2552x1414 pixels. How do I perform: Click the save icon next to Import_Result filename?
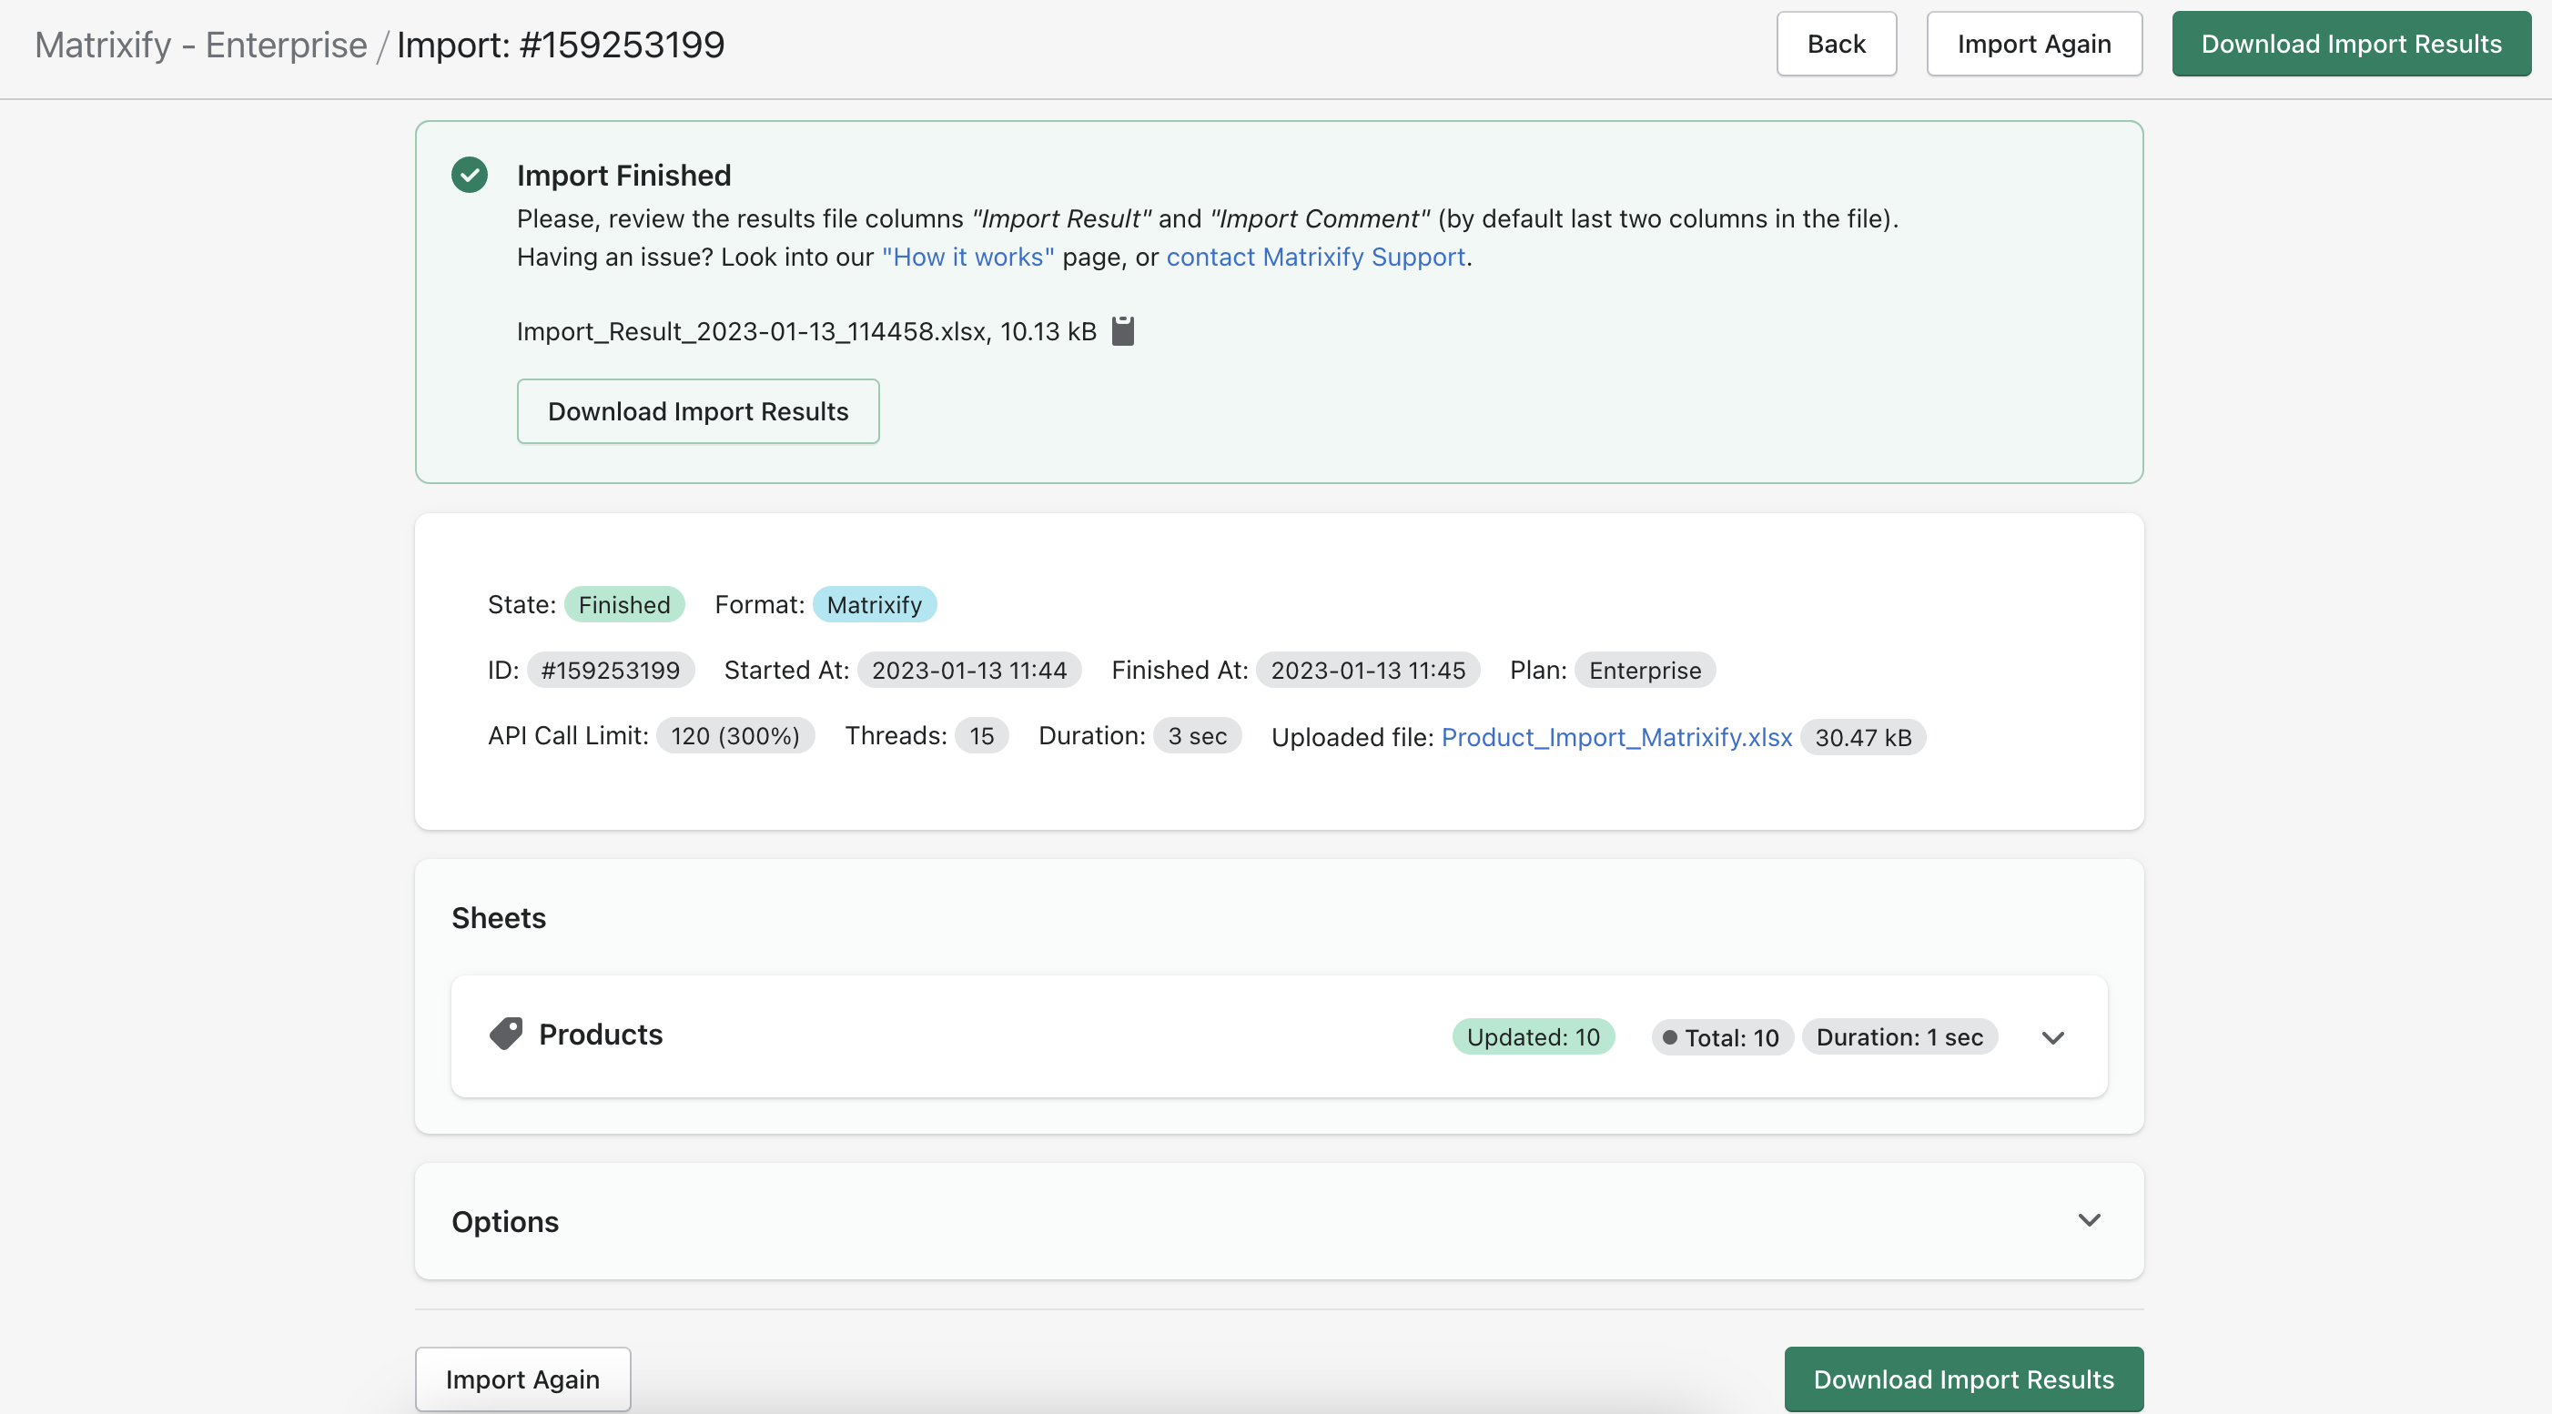tap(1123, 330)
